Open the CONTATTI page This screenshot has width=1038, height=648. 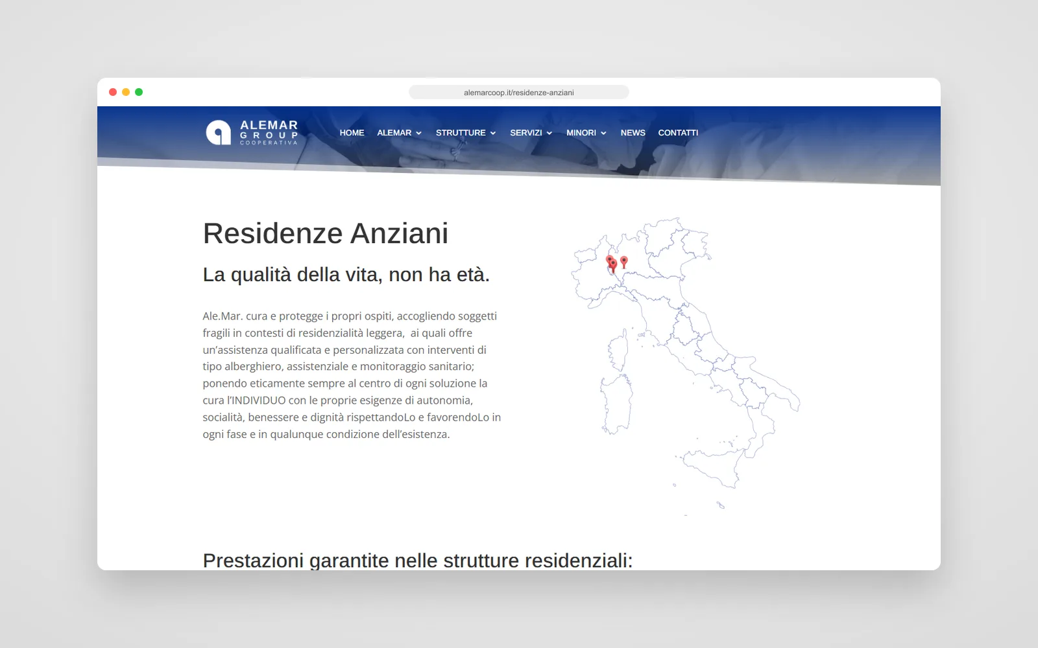click(x=678, y=133)
